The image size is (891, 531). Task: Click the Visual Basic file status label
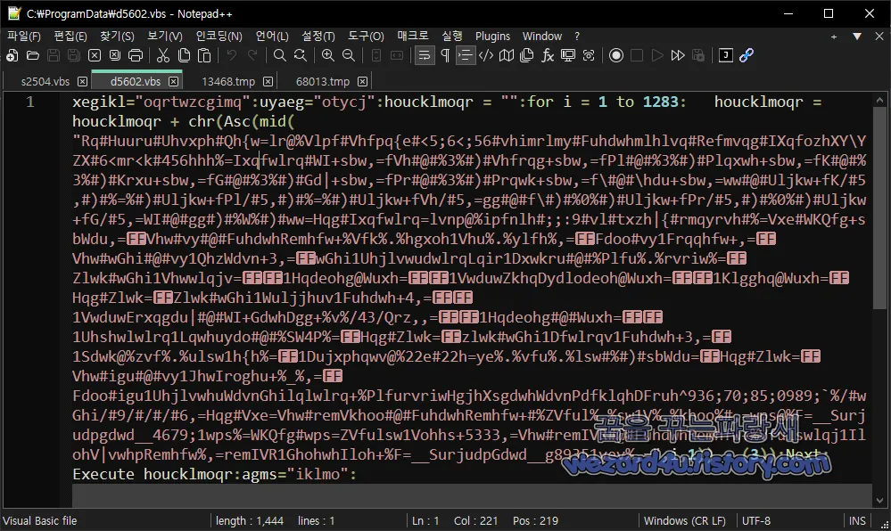click(40, 521)
